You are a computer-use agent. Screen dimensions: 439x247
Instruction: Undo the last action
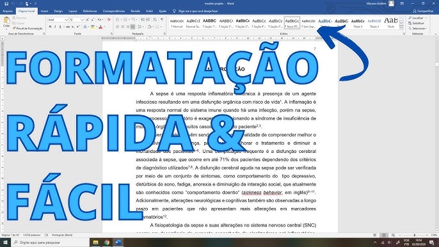coord(13,4)
